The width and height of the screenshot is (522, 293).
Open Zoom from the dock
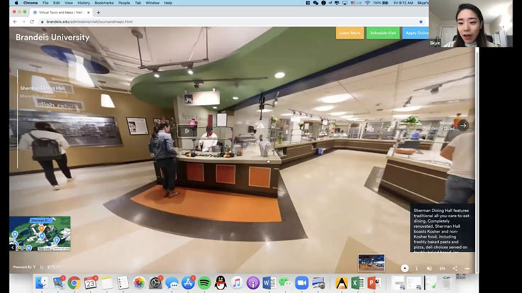click(302, 283)
